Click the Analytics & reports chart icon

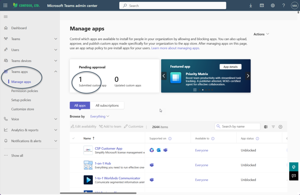pos(6,130)
